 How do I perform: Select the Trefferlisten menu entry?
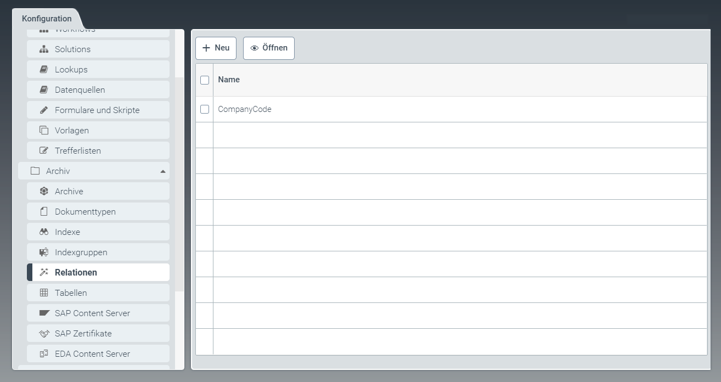[x=78, y=151]
